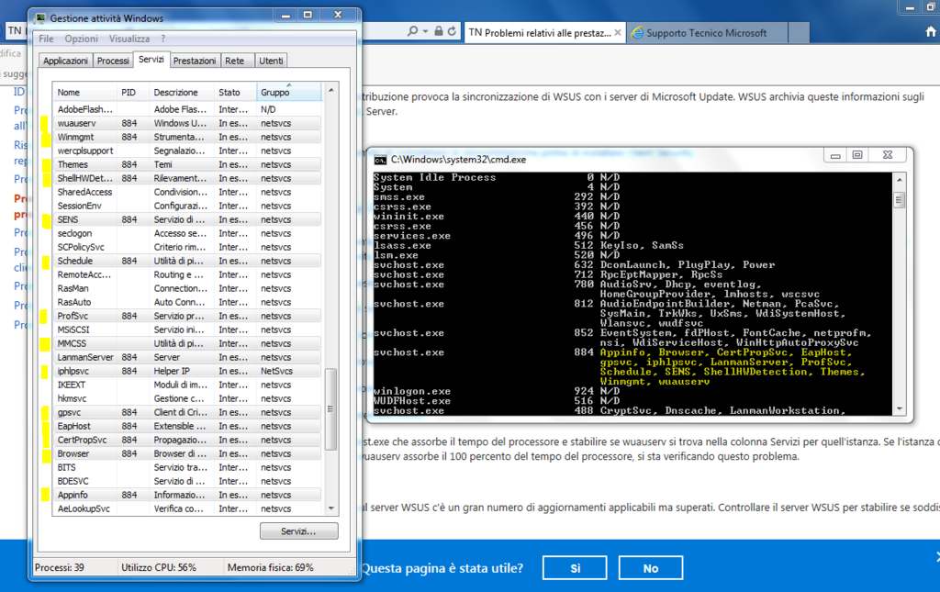
Task: Select the Appinfo service row in the list
Action: tap(186, 496)
